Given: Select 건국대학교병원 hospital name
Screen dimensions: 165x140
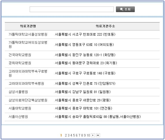Looking at the screenshot, I should pos(20,55).
